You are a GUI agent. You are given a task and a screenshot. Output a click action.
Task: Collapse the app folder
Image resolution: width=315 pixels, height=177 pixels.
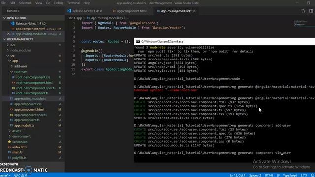point(15,61)
